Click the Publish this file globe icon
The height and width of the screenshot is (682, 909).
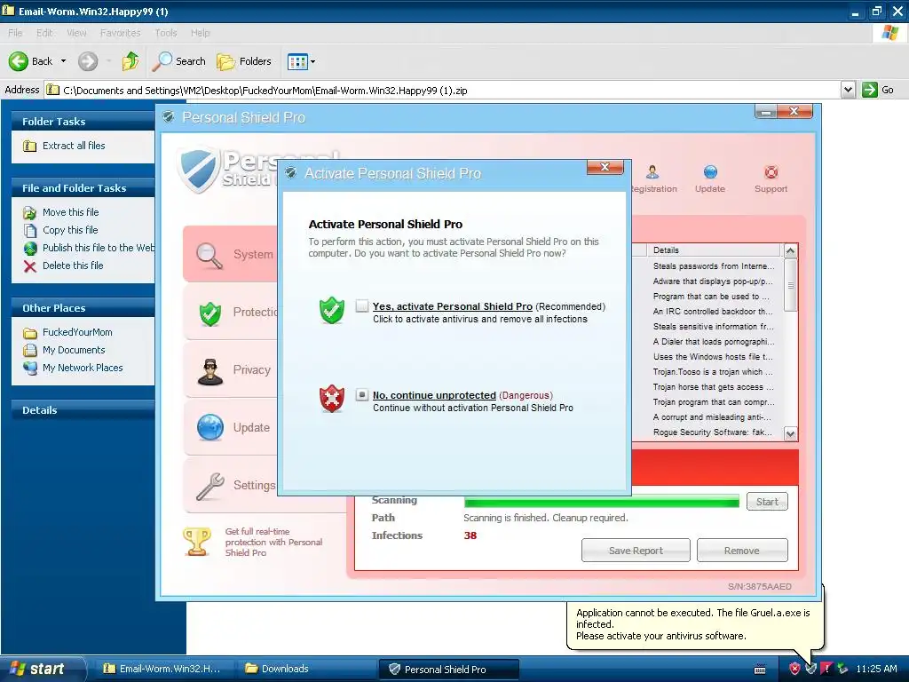tap(29, 249)
